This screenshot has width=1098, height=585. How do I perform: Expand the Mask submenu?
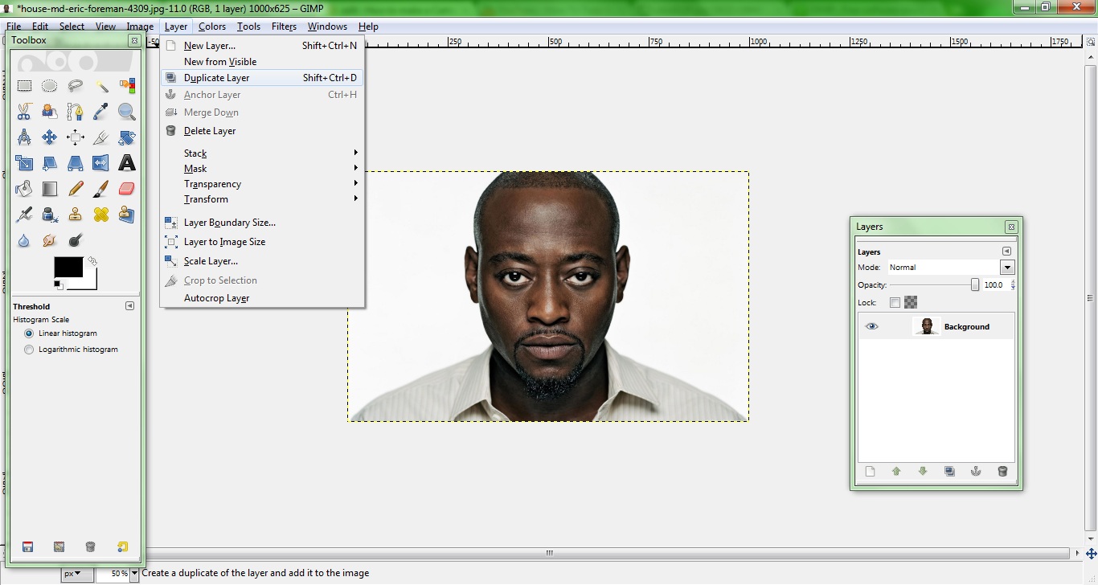(262, 169)
